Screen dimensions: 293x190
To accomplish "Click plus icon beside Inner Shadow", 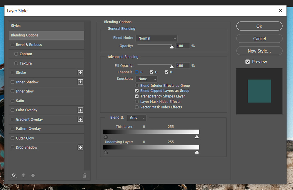I will click(x=80, y=82).
